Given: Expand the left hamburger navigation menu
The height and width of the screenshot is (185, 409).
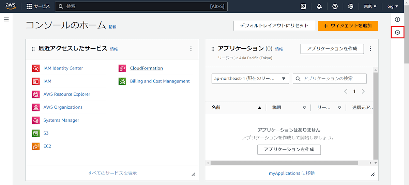Looking at the screenshot, I should click(6, 19).
